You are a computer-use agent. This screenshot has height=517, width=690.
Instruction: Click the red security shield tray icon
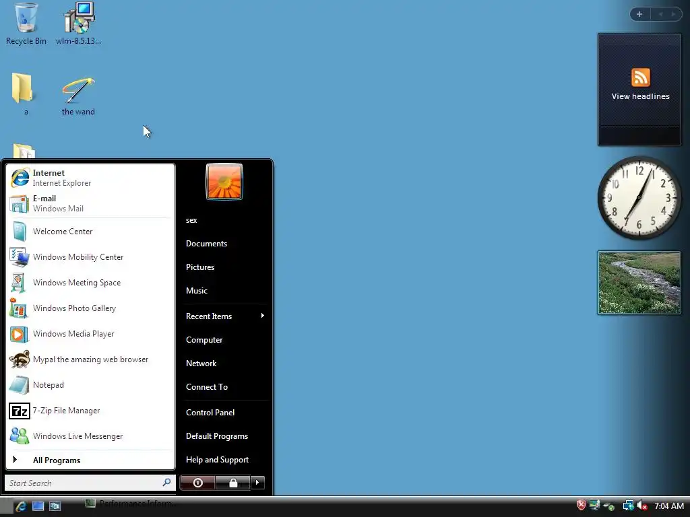coord(582,505)
